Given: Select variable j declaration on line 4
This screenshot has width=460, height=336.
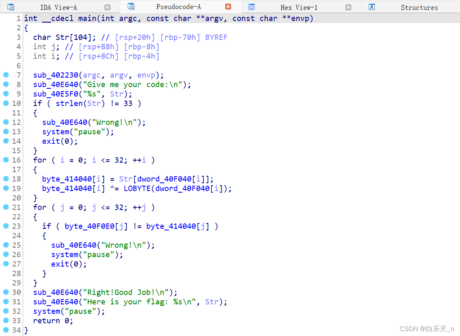Looking at the screenshot, I should coord(47,47).
